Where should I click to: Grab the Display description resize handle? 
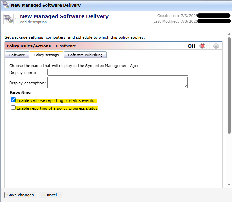(186, 86)
